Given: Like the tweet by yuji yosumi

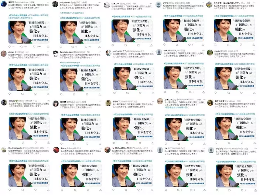Looking at the screenshot, I should coord(86,47).
